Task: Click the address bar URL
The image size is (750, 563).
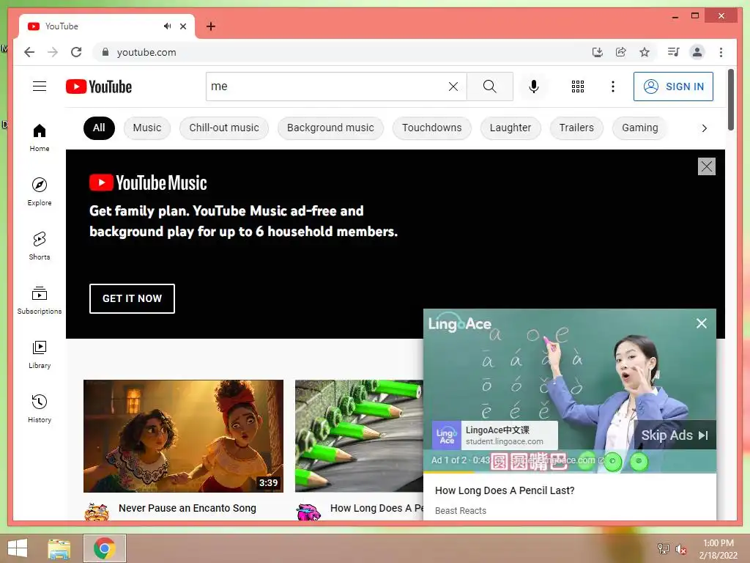Action: pyautogui.click(x=146, y=52)
